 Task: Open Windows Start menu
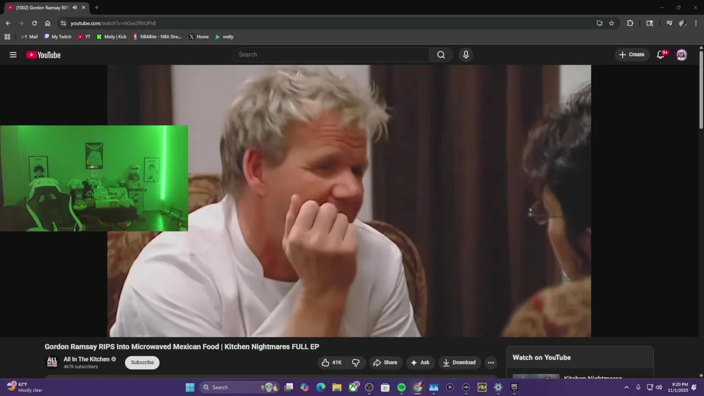click(x=190, y=387)
